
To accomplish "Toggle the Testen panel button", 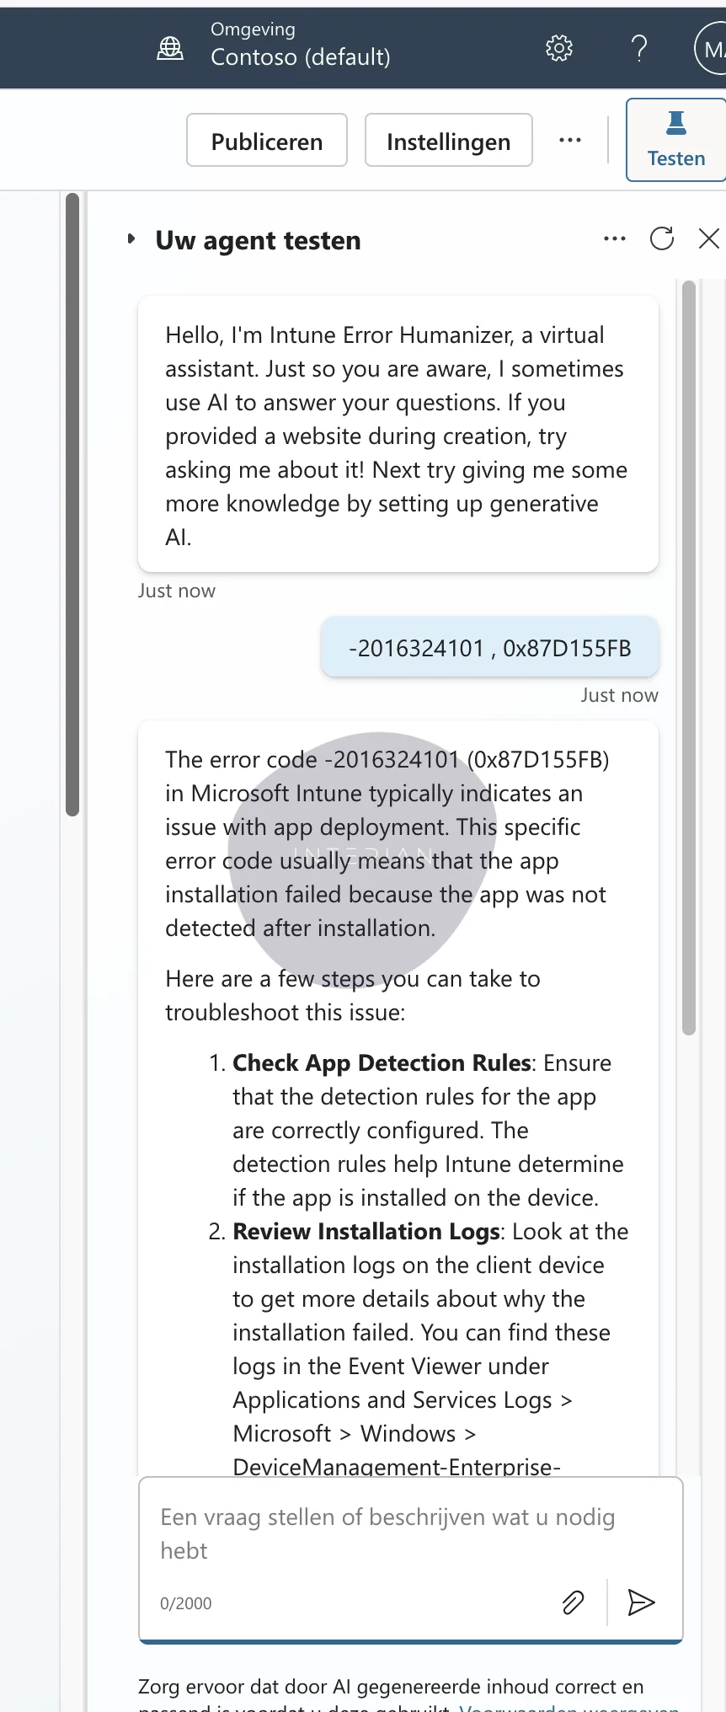I will coord(675,140).
